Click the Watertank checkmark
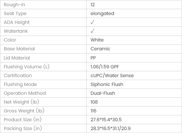The width and height of the screenshot is (182, 133). [92, 31]
